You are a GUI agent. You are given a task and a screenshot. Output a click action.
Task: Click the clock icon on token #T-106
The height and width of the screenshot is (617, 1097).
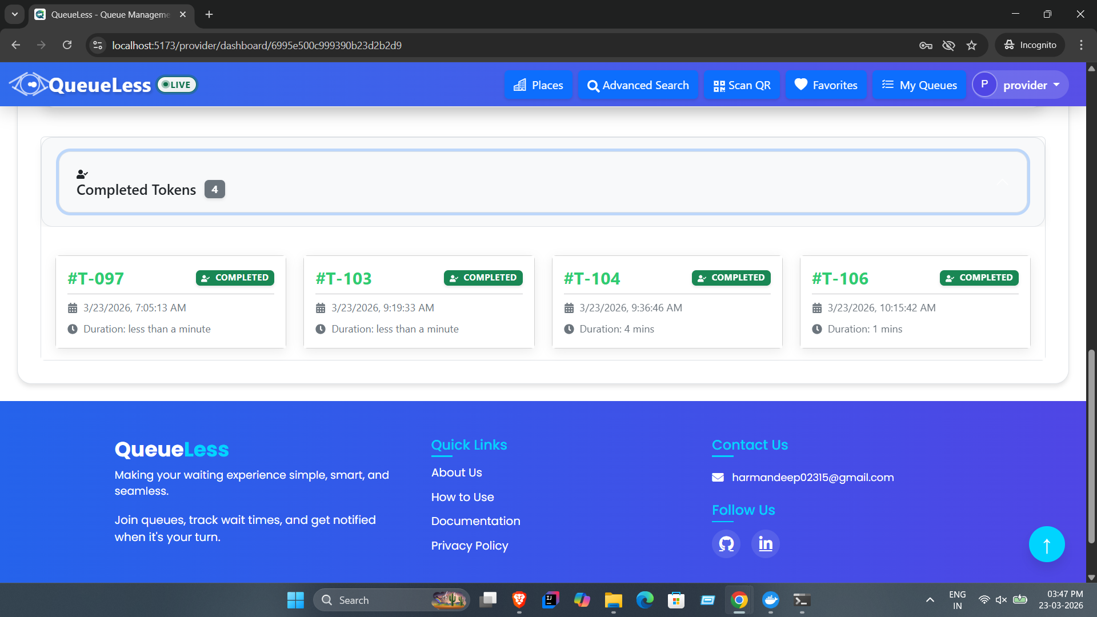[817, 329]
